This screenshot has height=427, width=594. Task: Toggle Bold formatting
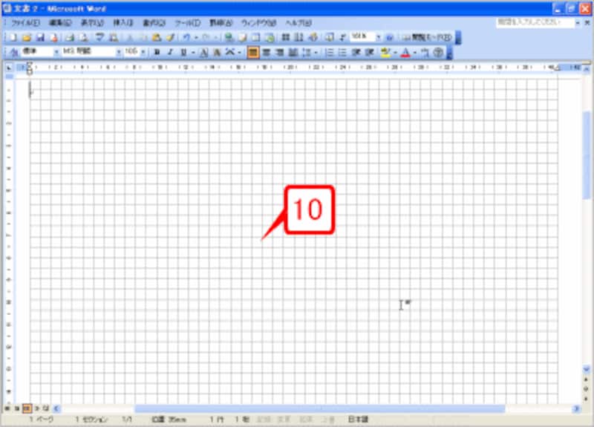pyautogui.click(x=157, y=53)
